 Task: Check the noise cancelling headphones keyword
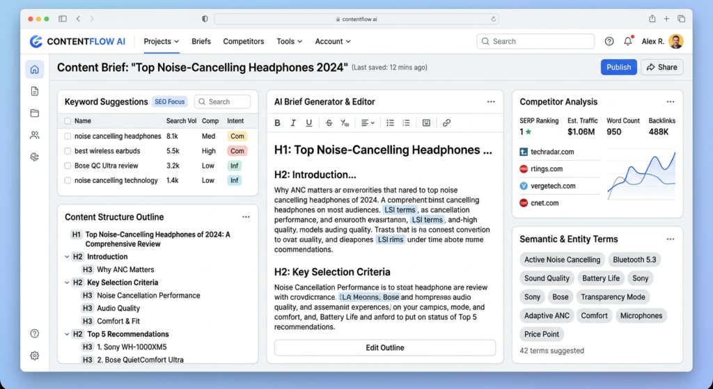pyautogui.click(x=68, y=136)
